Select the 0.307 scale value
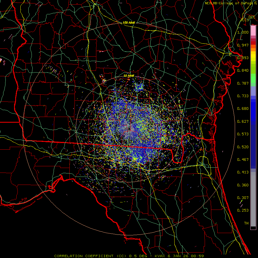258x258 pixels. click(243, 198)
